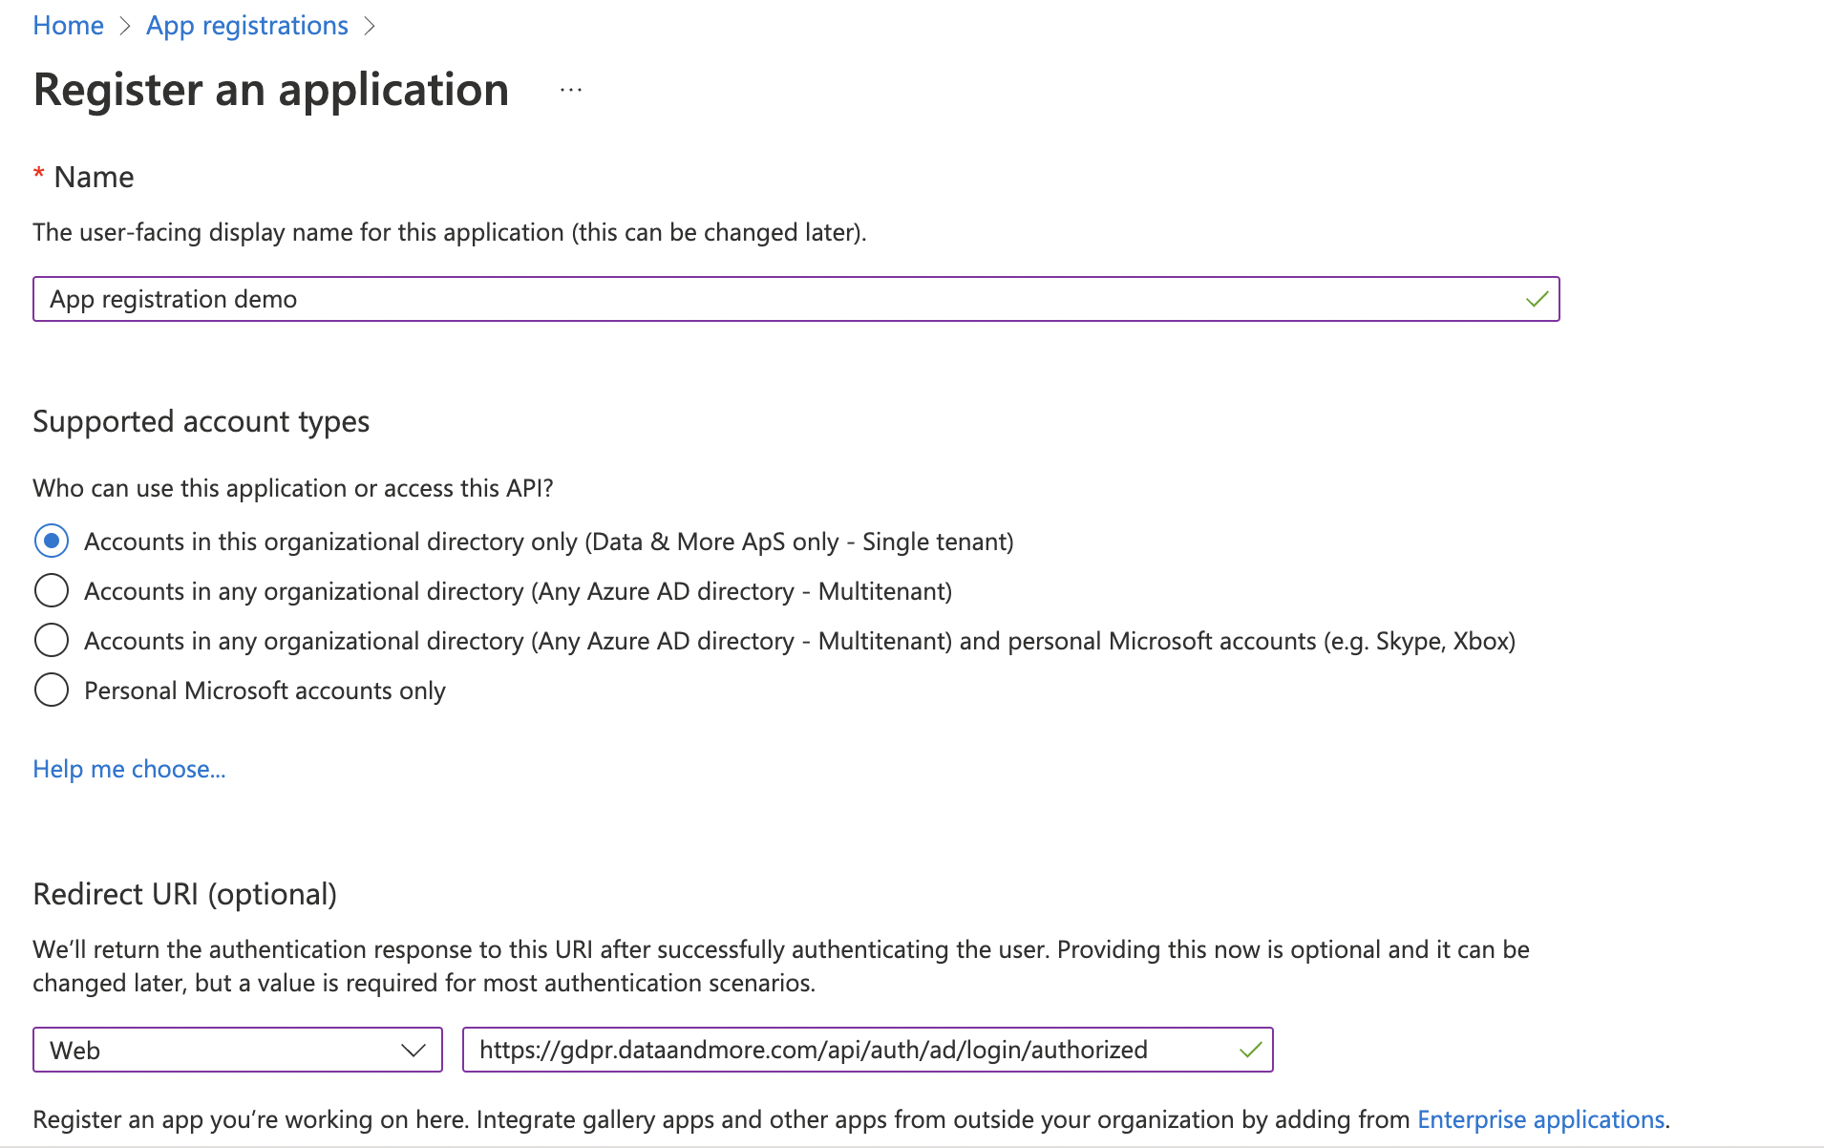Open the Help me choose link
The image size is (1824, 1148).
(x=129, y=769)
